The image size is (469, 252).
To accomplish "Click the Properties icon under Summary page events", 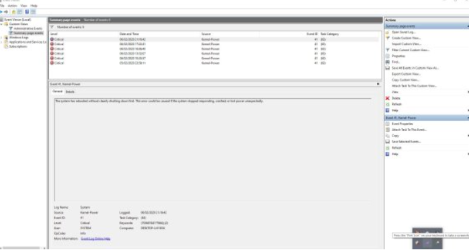I will 388,56.
